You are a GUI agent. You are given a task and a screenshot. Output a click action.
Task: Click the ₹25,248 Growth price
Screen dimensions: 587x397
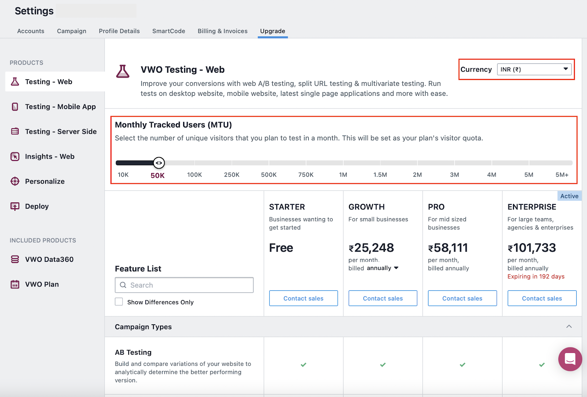click(x=371, y=248)
